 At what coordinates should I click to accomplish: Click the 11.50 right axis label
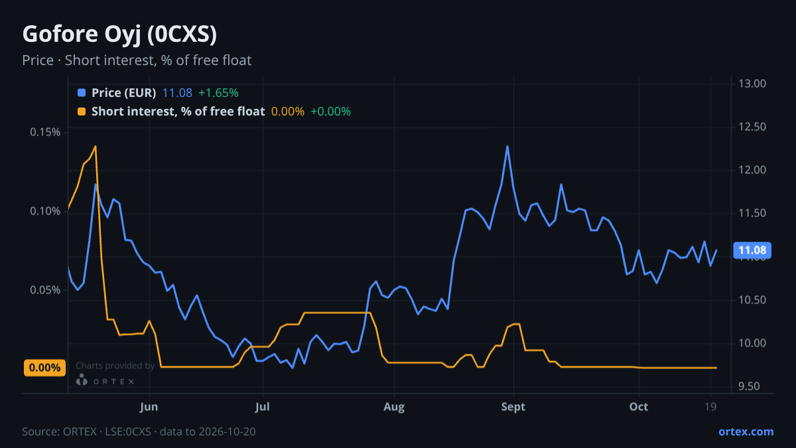pyautogui.click(x=752, y=213)
